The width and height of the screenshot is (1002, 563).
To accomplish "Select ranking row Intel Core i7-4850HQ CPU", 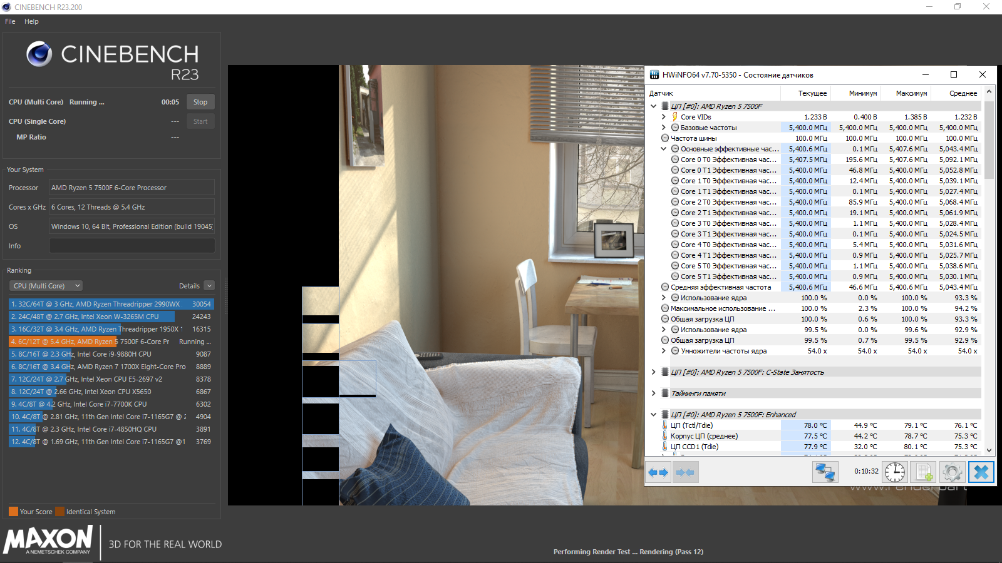I will pyautogui.click(x=111, y=429).
